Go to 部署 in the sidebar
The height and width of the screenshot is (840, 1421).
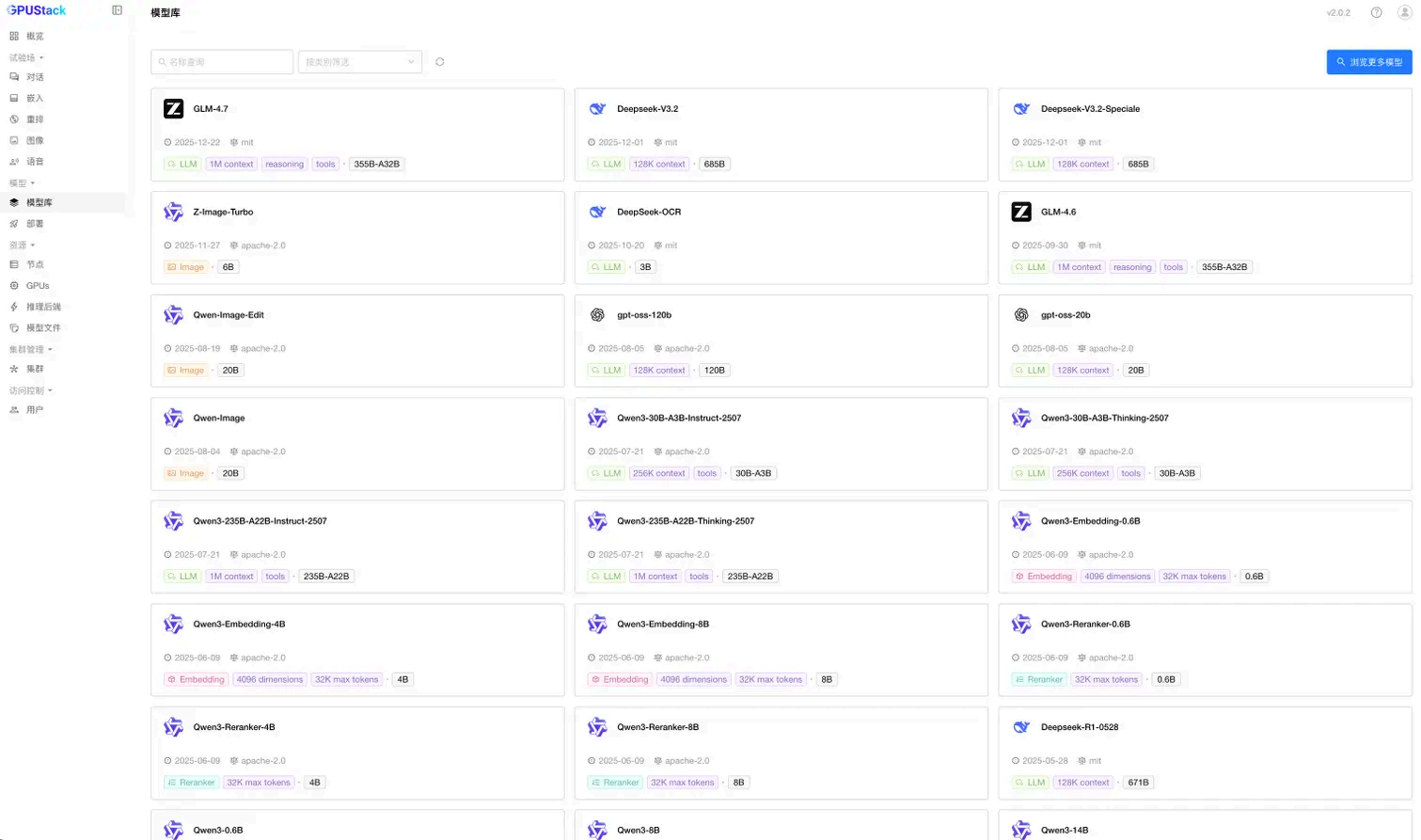64,224
